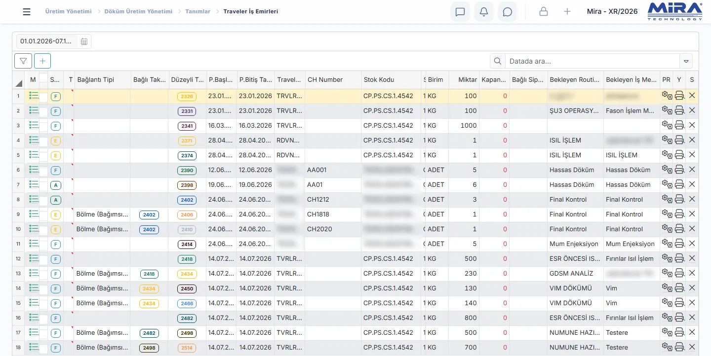The width and height of the screenshot is (711, 356).
Task: Open the square message panel icon
Action: tap(460, 12)
